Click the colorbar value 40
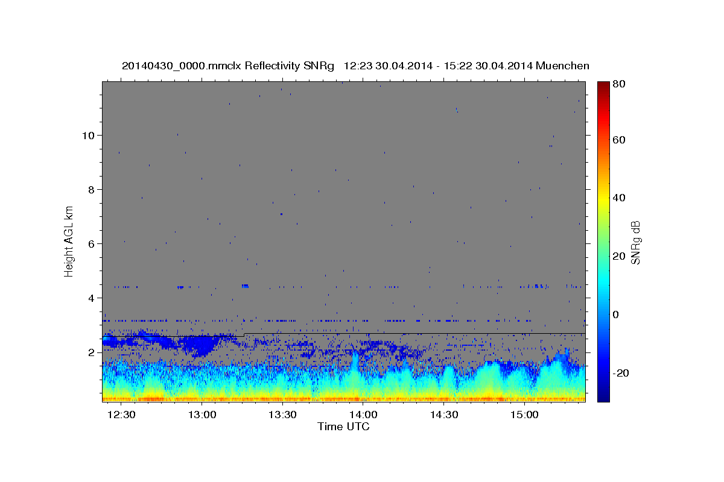The width and height of the screenshot is (724, 482). click(x=620, y=198)
